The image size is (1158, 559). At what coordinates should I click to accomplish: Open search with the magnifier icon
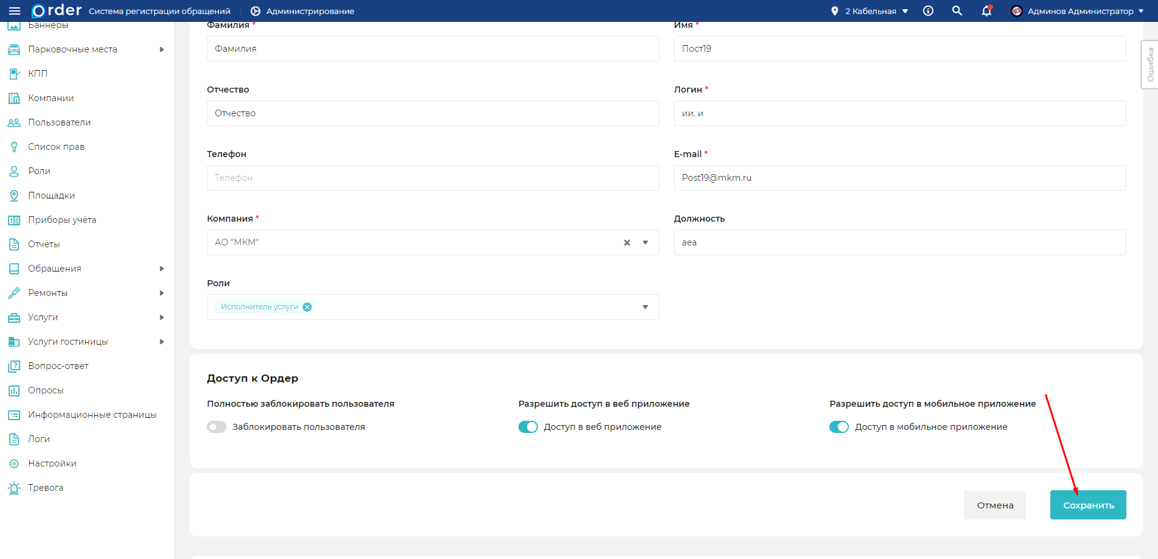tap(957, 11)
